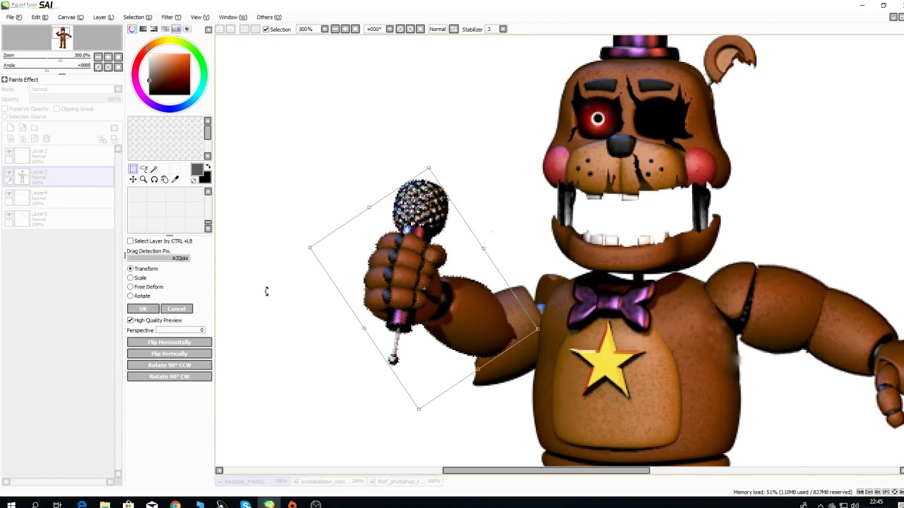Expand the Paints Effect section
Screen dimensions: 904x508
4,80
